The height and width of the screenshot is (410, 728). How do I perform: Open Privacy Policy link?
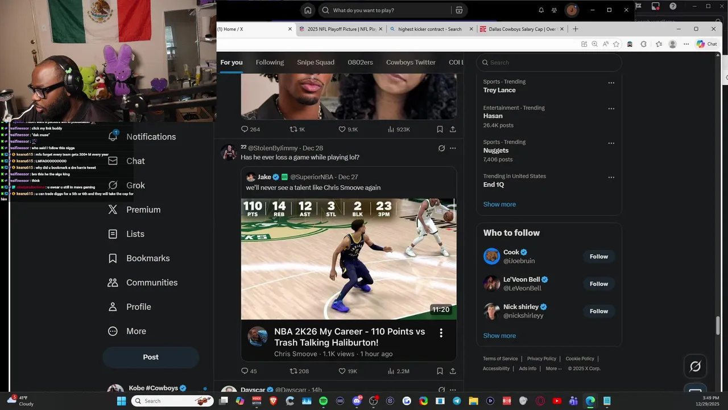pyautogui.click(x=541, y=359)
